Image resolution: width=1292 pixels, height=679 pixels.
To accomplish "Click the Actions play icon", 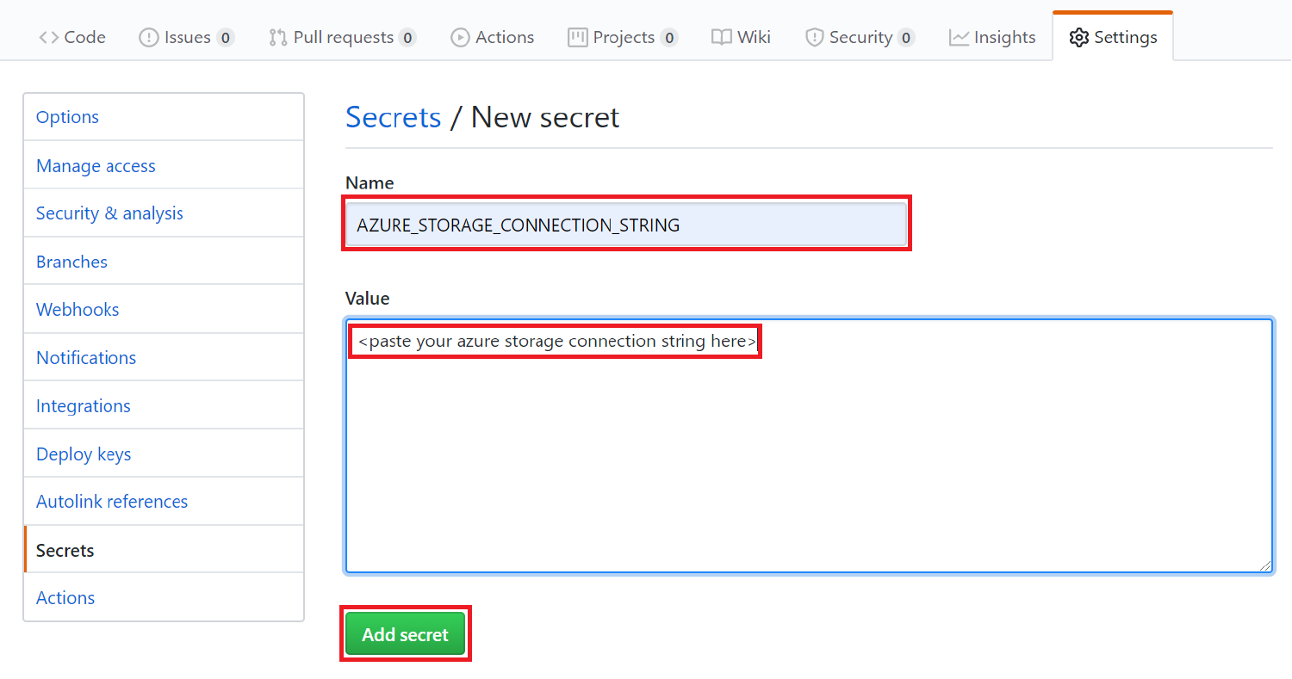I will (x=461, y=38).
